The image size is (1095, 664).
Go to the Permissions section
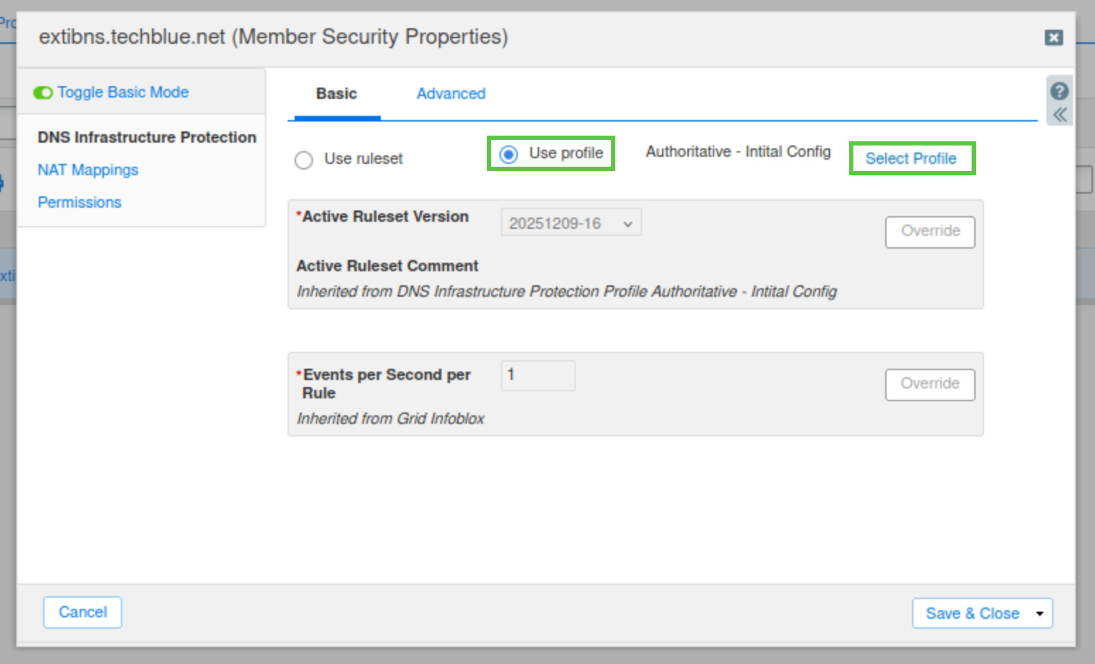coord(79,203)
